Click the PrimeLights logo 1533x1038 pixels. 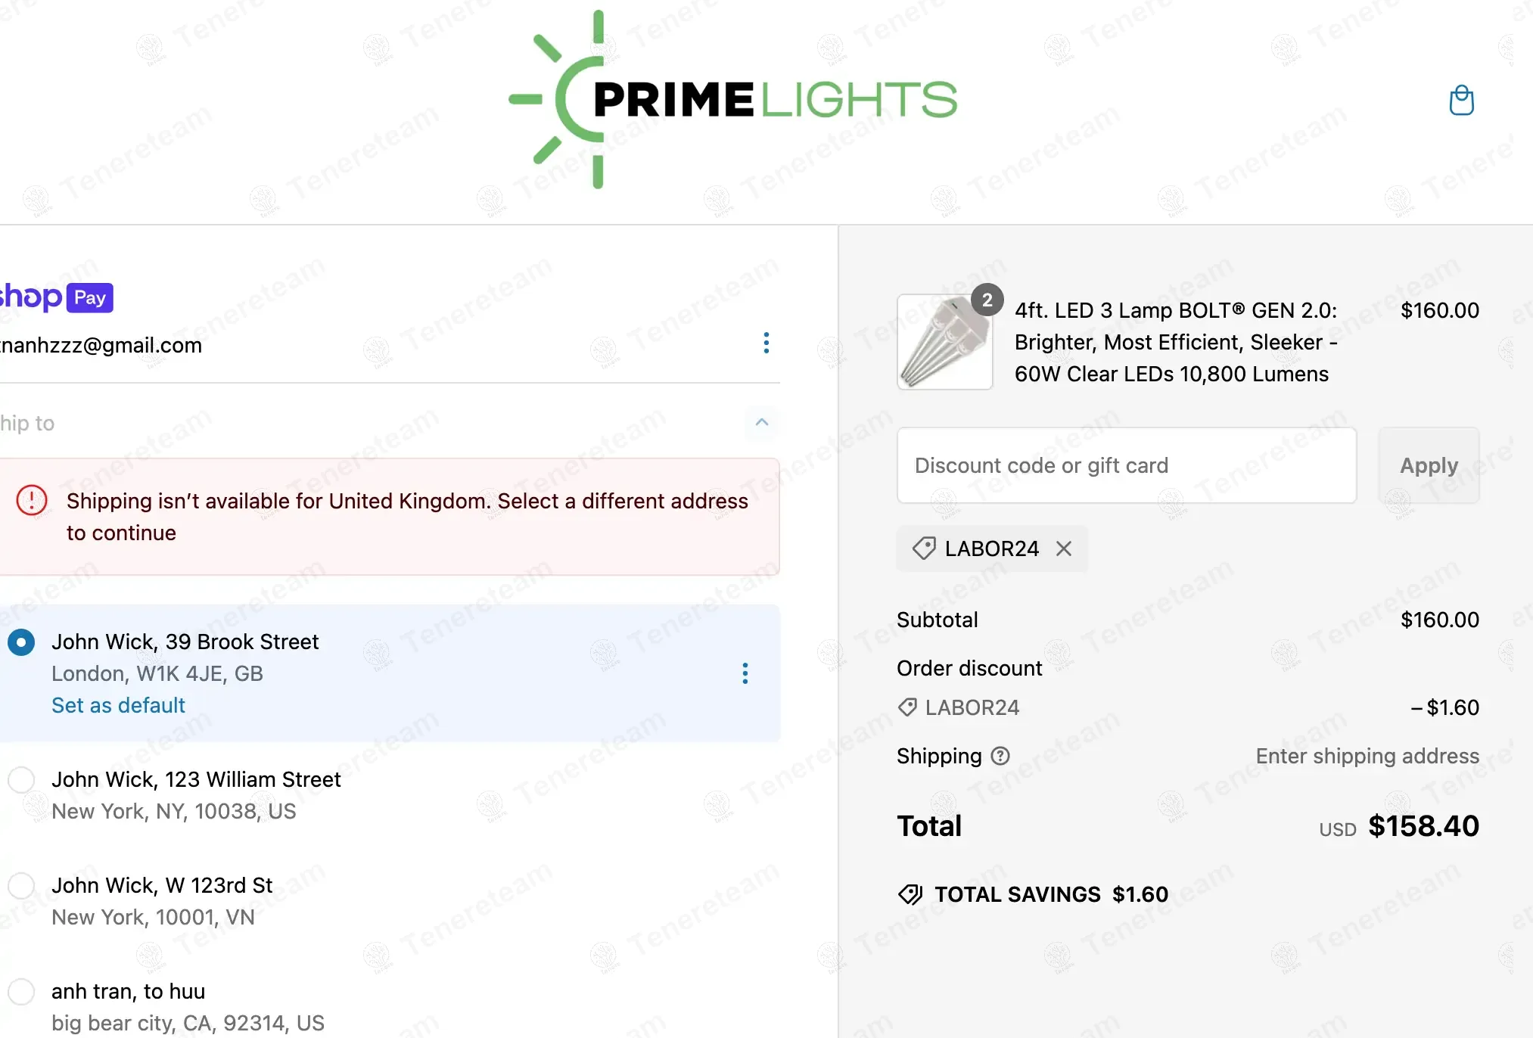[732, 100]
